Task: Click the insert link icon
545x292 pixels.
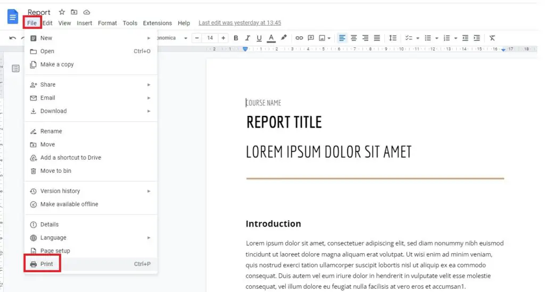Action: click(x=299, y=38)
